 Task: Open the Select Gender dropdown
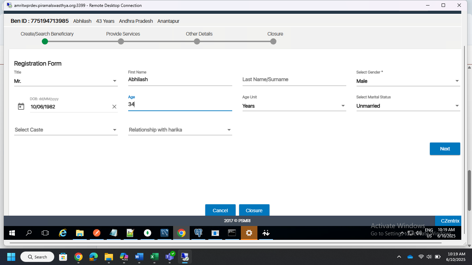tap(408, 81)
